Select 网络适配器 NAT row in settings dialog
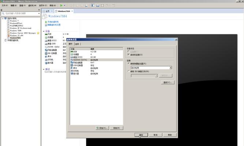Screen dimensions: 244x146 (96, 62)
